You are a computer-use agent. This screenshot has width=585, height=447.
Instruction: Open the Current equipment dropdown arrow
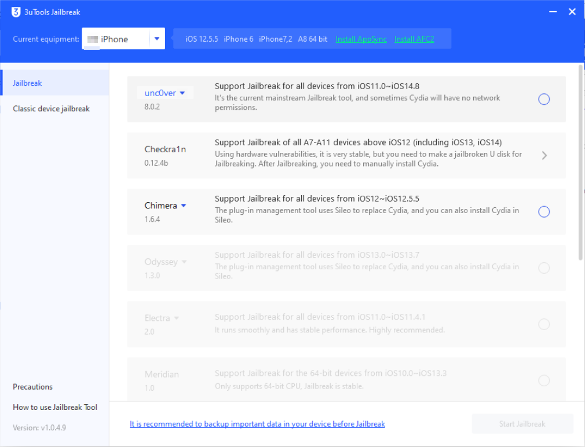157,38
